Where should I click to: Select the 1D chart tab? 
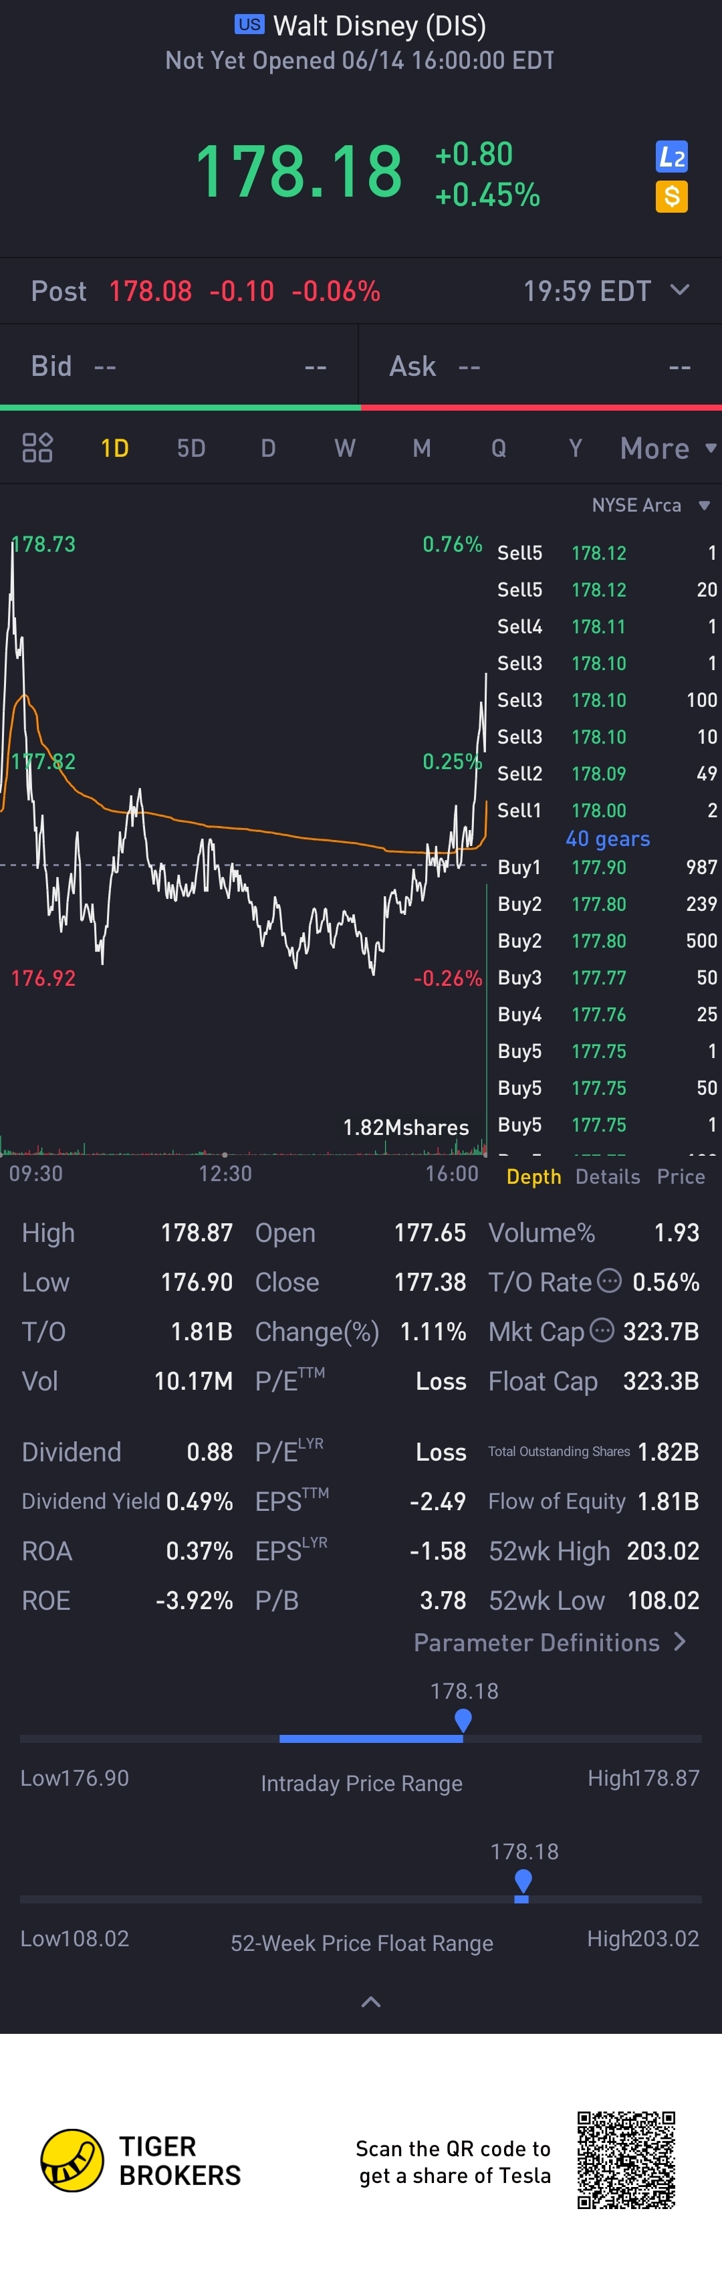[x=114, y=447]
